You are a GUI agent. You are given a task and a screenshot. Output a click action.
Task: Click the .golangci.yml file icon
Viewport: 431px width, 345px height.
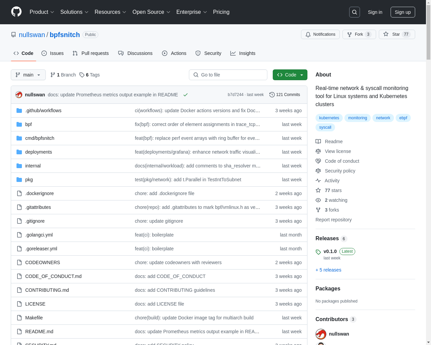(19, 235)
